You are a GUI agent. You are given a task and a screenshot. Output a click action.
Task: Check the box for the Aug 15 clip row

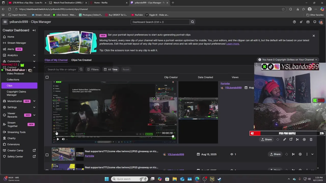click(47, 155)
